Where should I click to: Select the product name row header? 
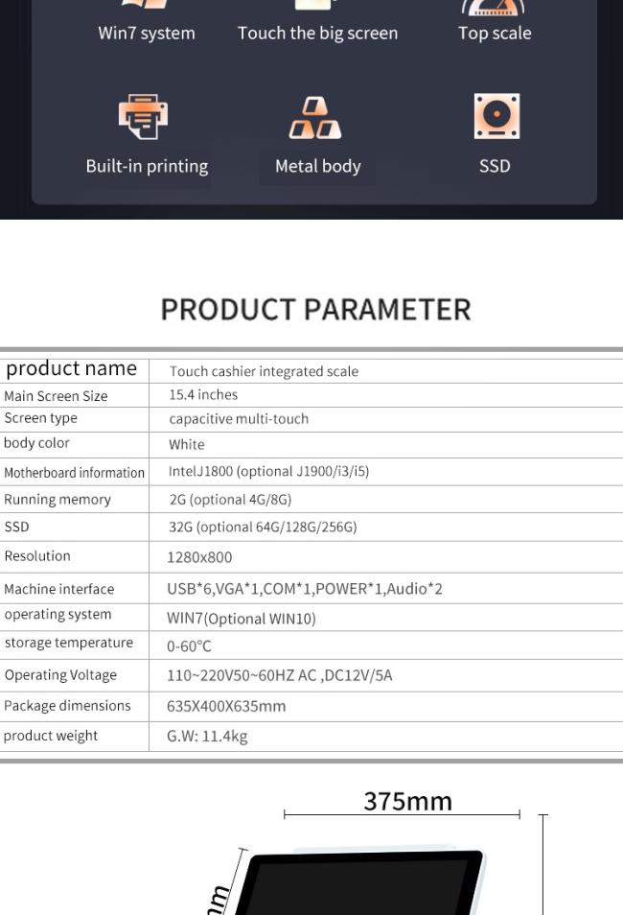point(72,369)
